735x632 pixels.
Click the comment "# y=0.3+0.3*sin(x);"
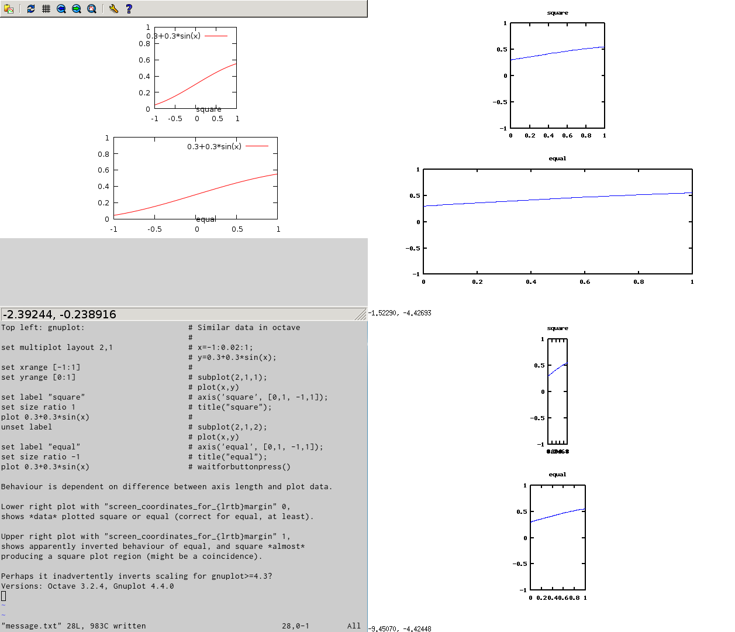click(233, 358)
